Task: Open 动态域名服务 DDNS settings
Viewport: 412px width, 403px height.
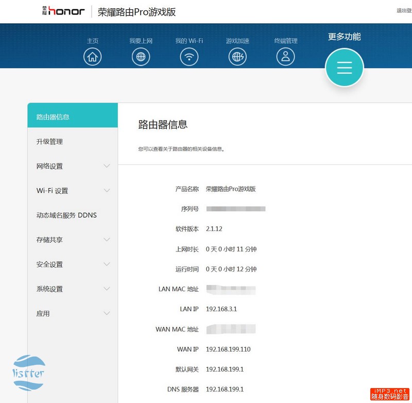Action: (x=65, y=215)
